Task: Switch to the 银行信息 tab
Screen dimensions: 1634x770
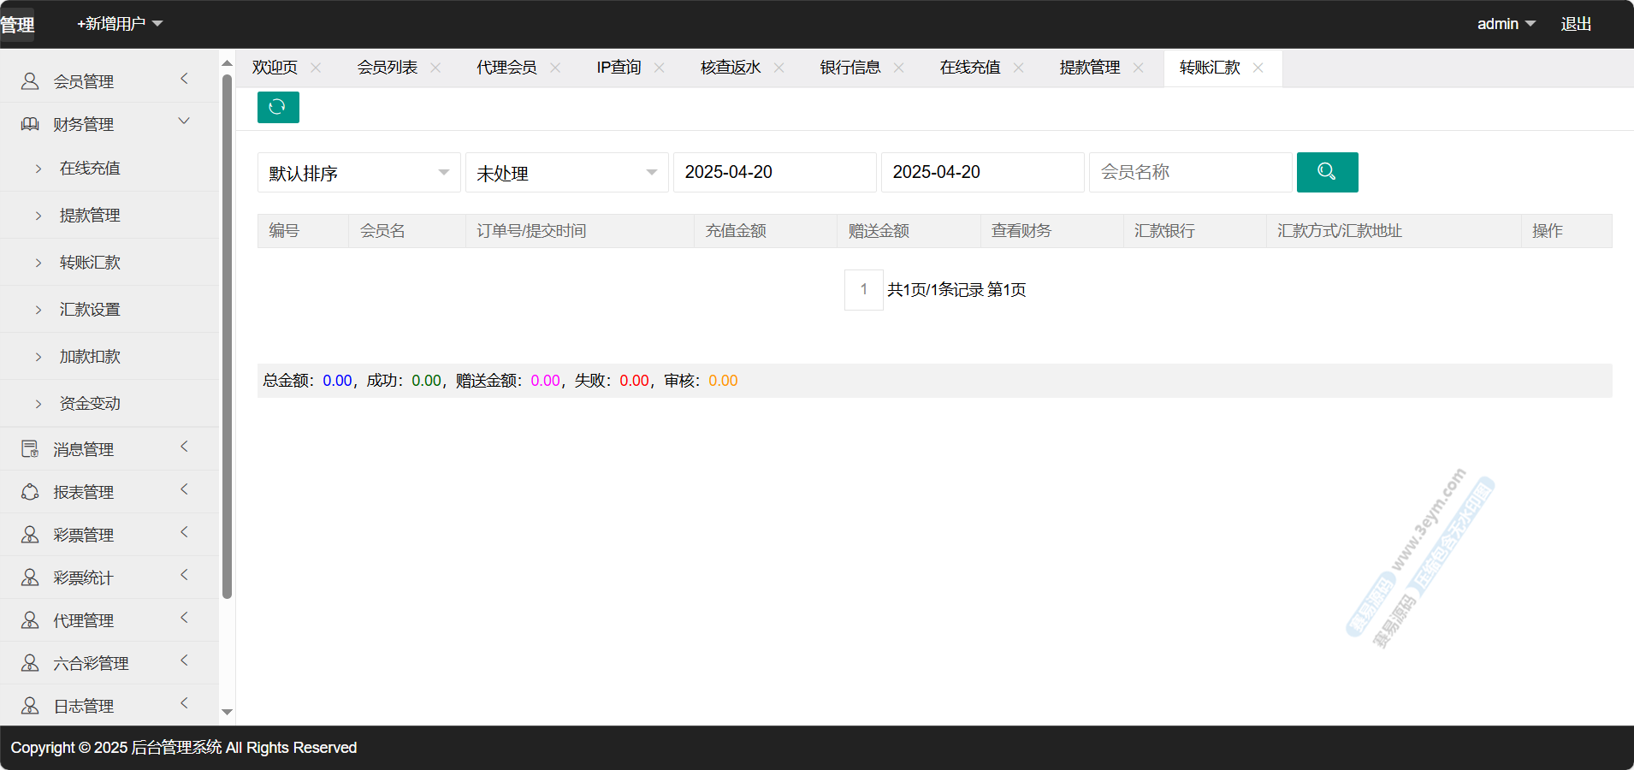Action: pos(850,68)
